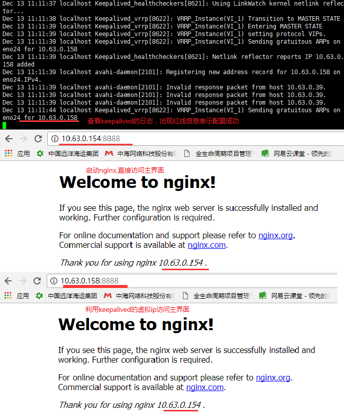The width and height of the screenshot is (344, 416).
Task: Open 网易云课堂 bookmark in lower browser
Action: (294, 296)
